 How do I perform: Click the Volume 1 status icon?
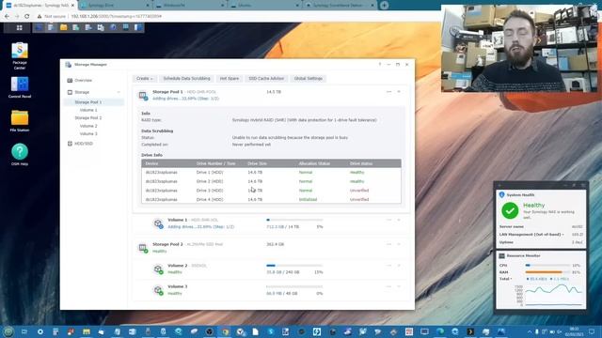point(158,223)
